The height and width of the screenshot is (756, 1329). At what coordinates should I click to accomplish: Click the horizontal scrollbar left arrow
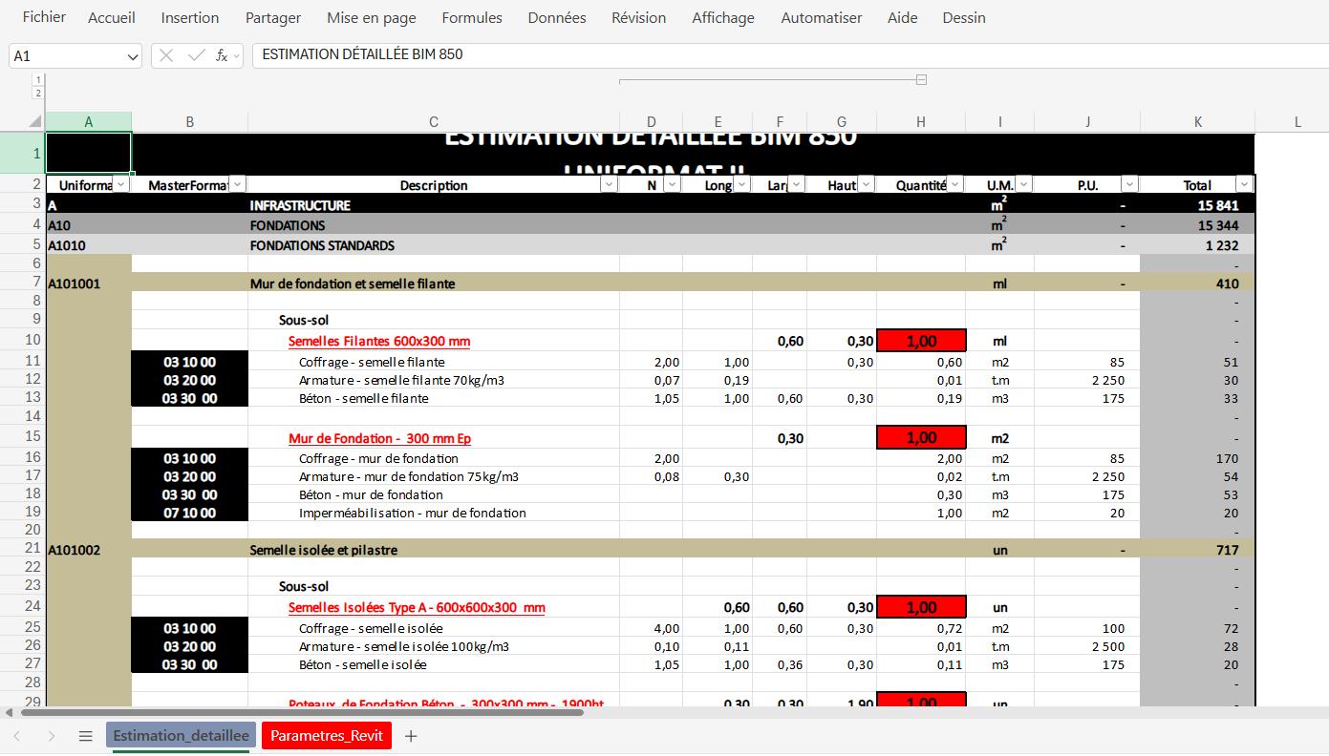[x=11, y=712]
